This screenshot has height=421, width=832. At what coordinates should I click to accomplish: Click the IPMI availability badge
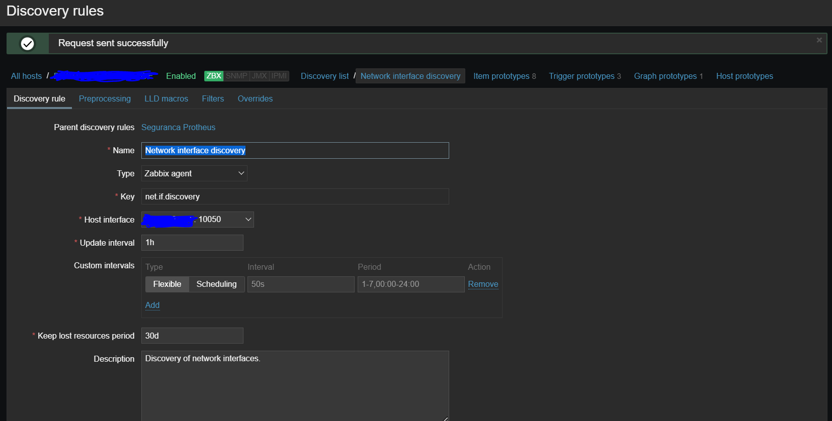[x=279, y=76]
